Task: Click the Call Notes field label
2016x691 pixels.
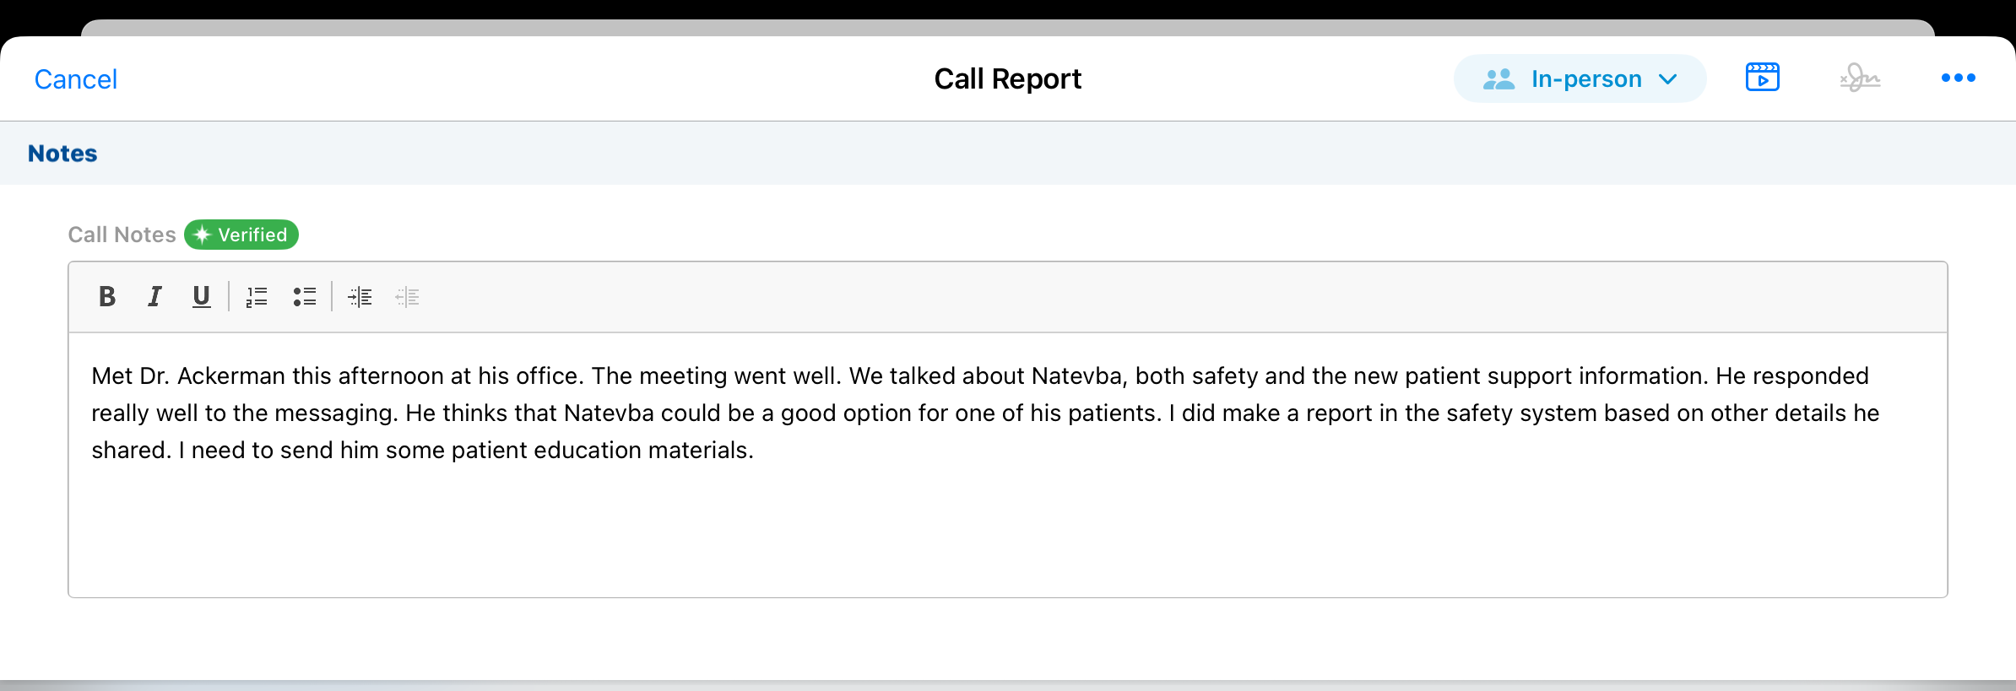Action: (122, 235)
